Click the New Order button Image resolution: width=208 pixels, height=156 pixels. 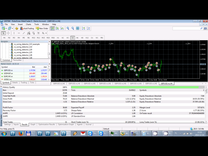click(x=42, y=28)
